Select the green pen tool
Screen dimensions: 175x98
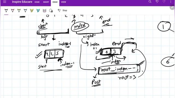19,11
